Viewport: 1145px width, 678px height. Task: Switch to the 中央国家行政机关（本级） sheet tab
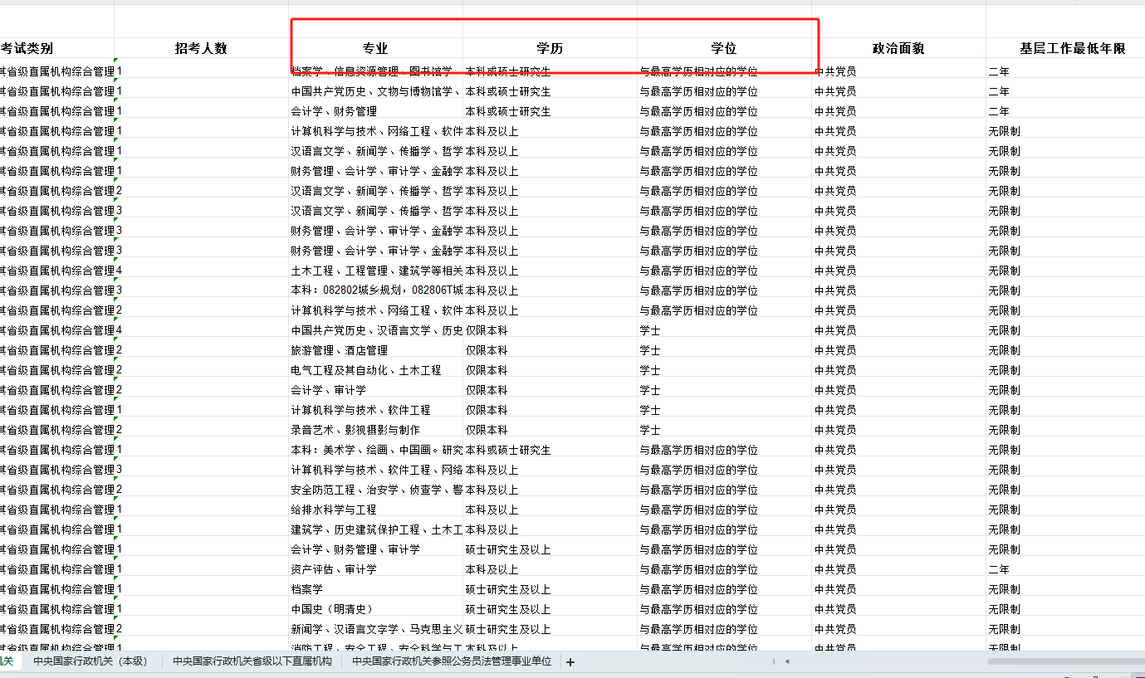coord(91,662)
